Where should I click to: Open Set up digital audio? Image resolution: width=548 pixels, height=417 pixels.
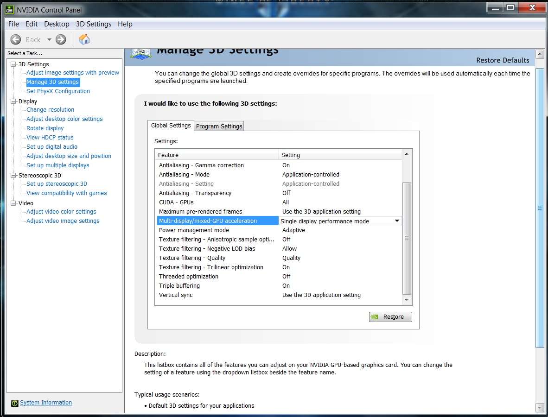(x=52, y=147)
